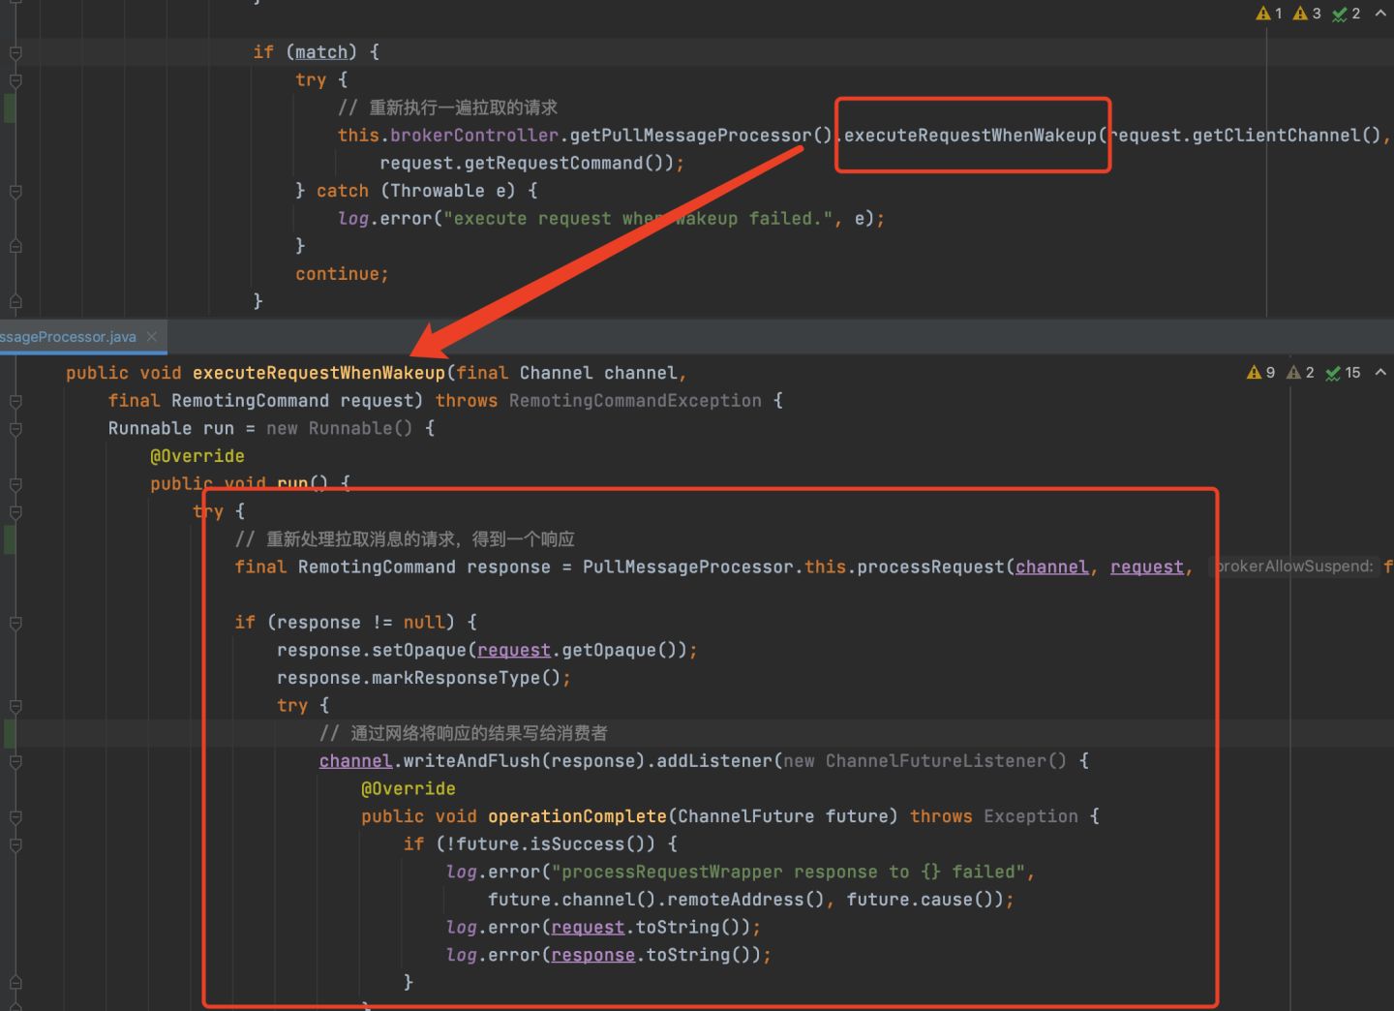Image resolution: width=1394 pixels, height=1011 pixels.
Task: Click 'brokerController' in the top pane
Action: click(x=474, y=136)
